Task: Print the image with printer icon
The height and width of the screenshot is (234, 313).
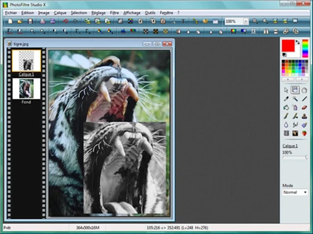Action: click(43, 21)
